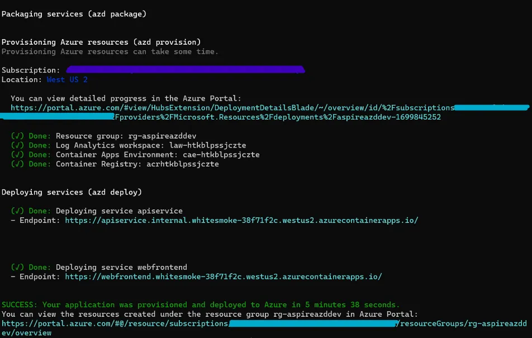Click the checkmark beside Resource group done line
Screen dimensions: 532x338
click(17, 136)
